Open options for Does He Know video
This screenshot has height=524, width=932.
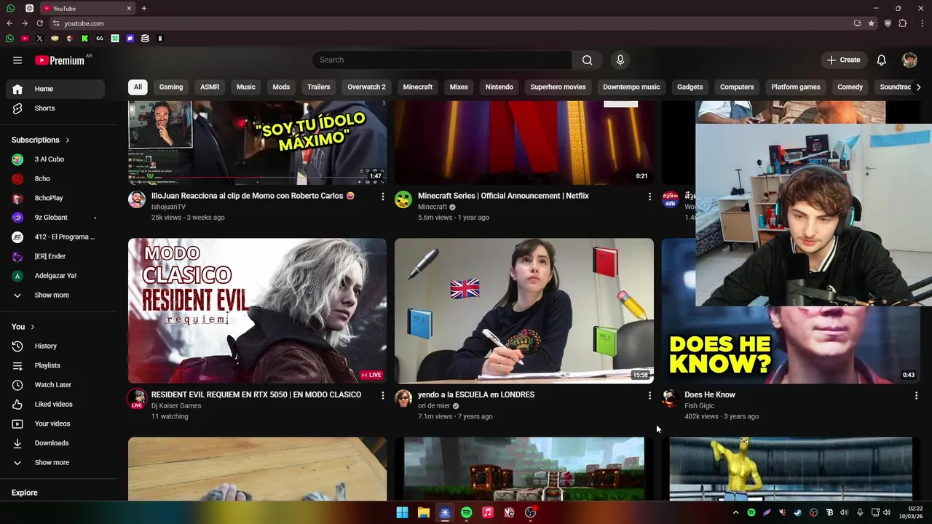[916, 395]
